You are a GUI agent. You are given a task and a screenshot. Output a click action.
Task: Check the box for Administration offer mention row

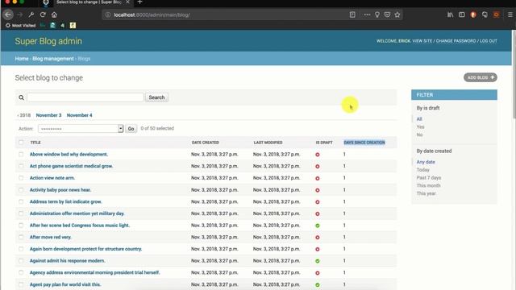21,213
